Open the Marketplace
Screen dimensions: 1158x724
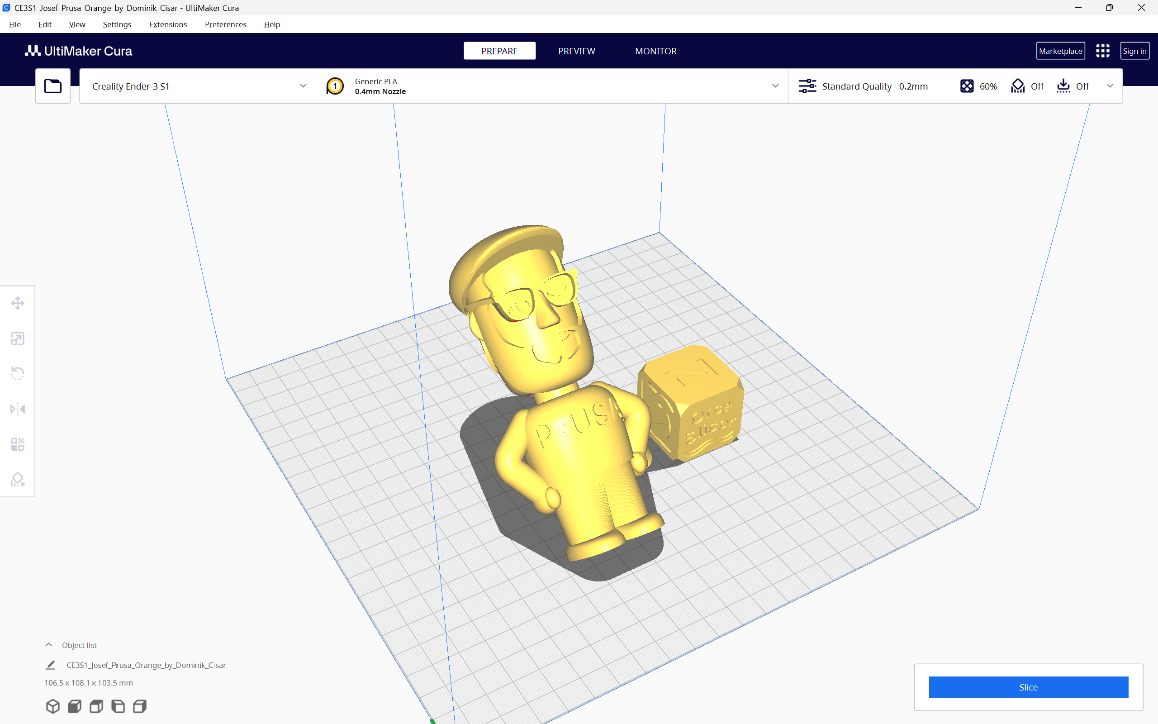(1060, 51)
